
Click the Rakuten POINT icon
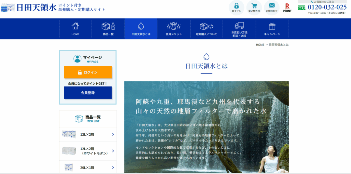point(287,8)
